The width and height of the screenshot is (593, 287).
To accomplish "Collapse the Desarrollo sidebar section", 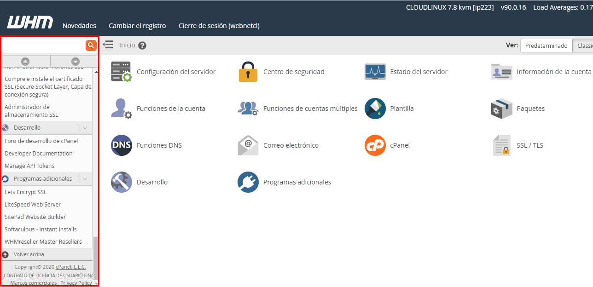I will (x=85, y=128).
